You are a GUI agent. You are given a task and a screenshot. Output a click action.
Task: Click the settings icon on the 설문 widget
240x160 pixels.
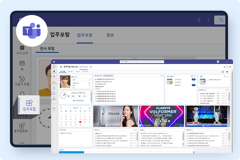click(x=225, y=76)
